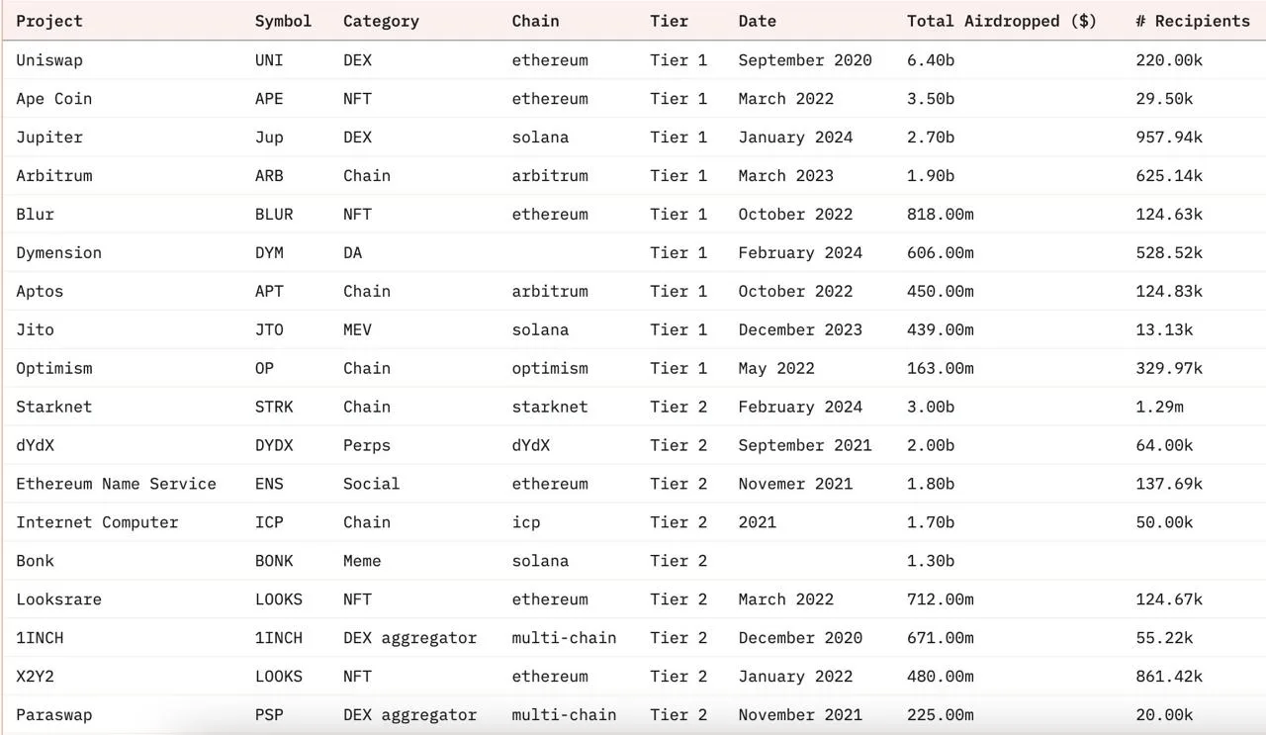Select the PSP symbol cell
The height and width of the screenshot is (735, 1266).
(269, 716)
